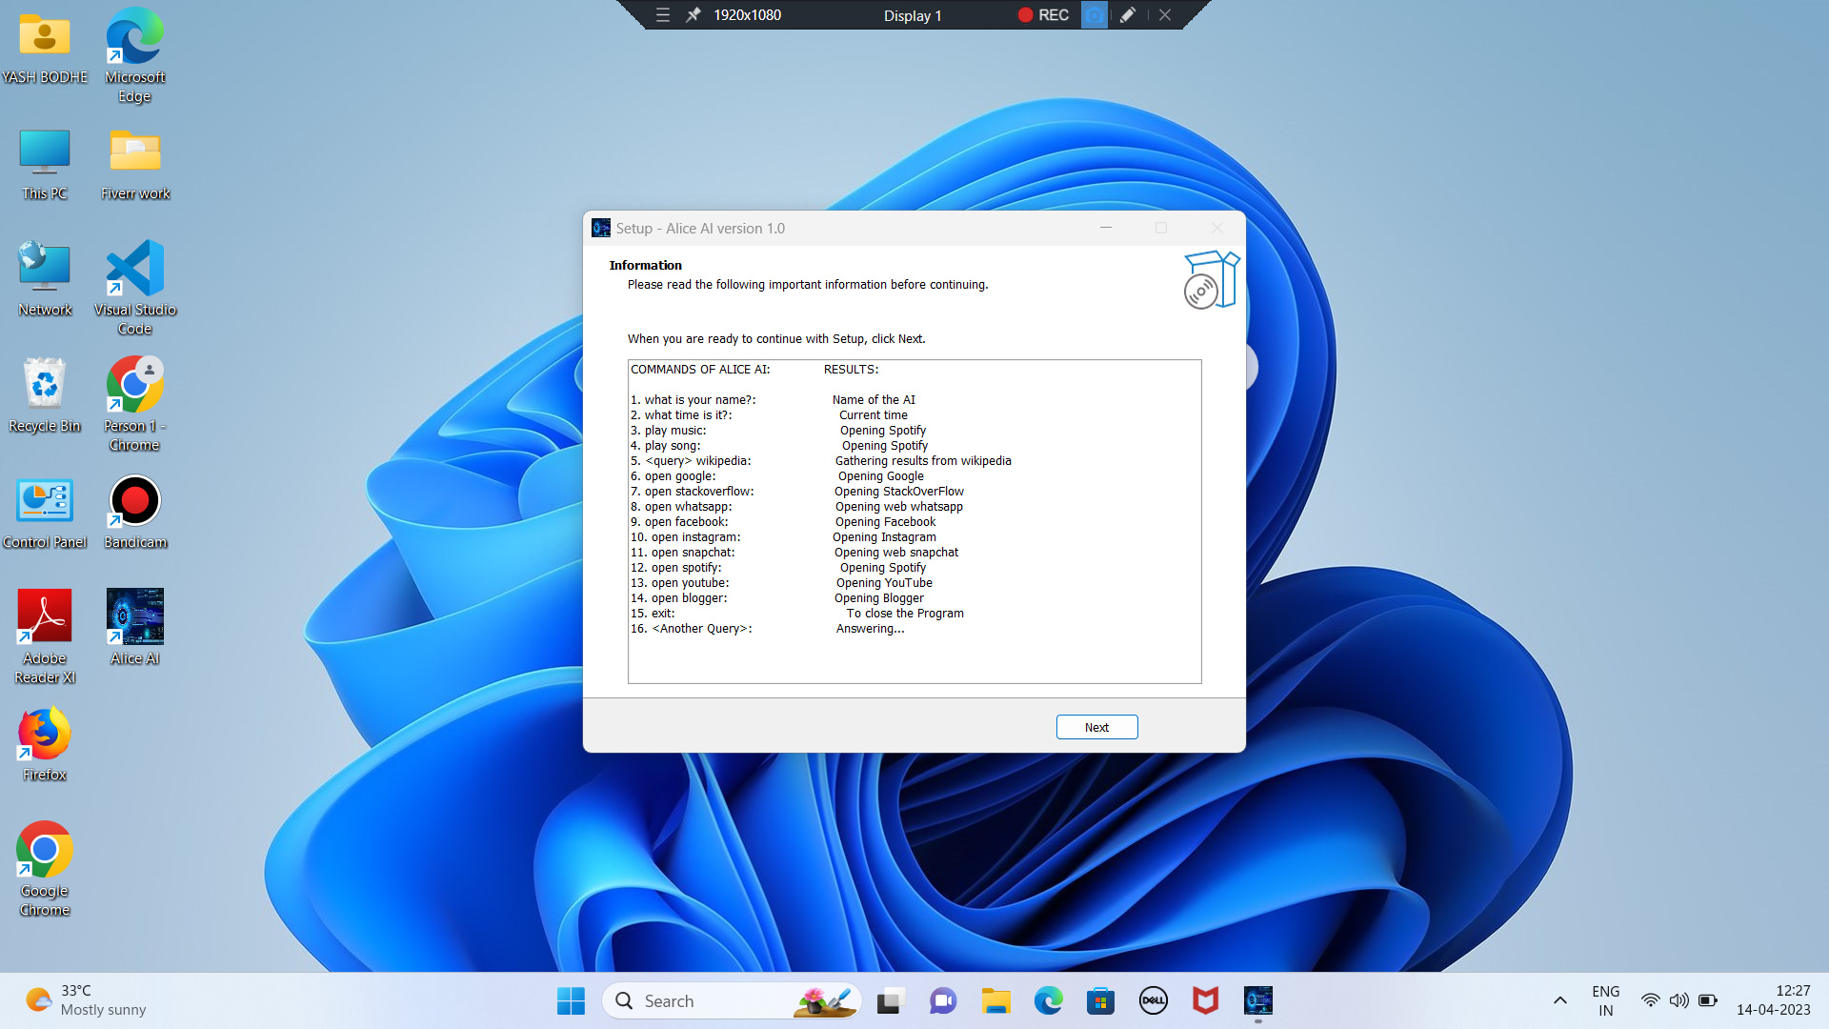Open the weather widget showing 33°C
Image resolution: width=1829 pixels, height=1029 pixels.
[86, 1000]
